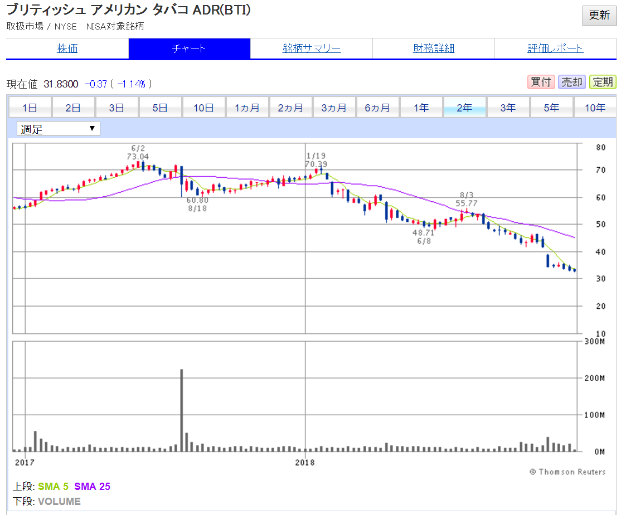The image size is (621, 515).
Task: Select the 1年 chart period
Action: 421,108
